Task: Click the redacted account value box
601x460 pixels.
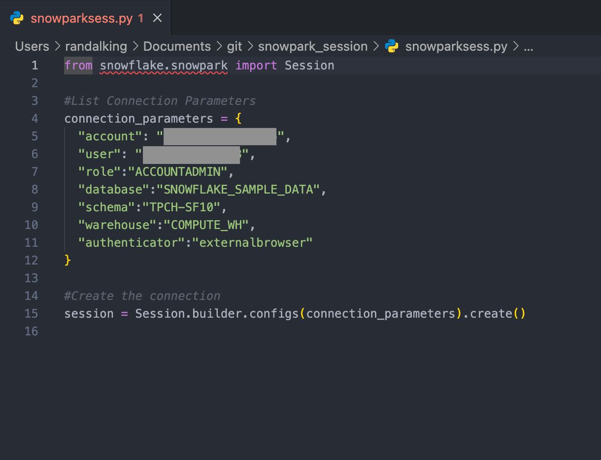Action: click(x=219, y=136)
